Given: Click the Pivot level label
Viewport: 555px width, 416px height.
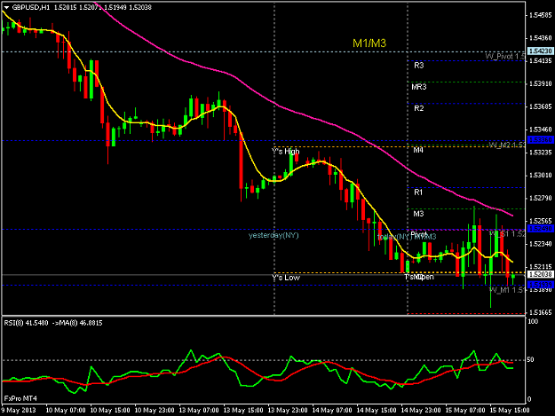Looking at the screenshot, I should pyautogui.click(x=418, y=234).
